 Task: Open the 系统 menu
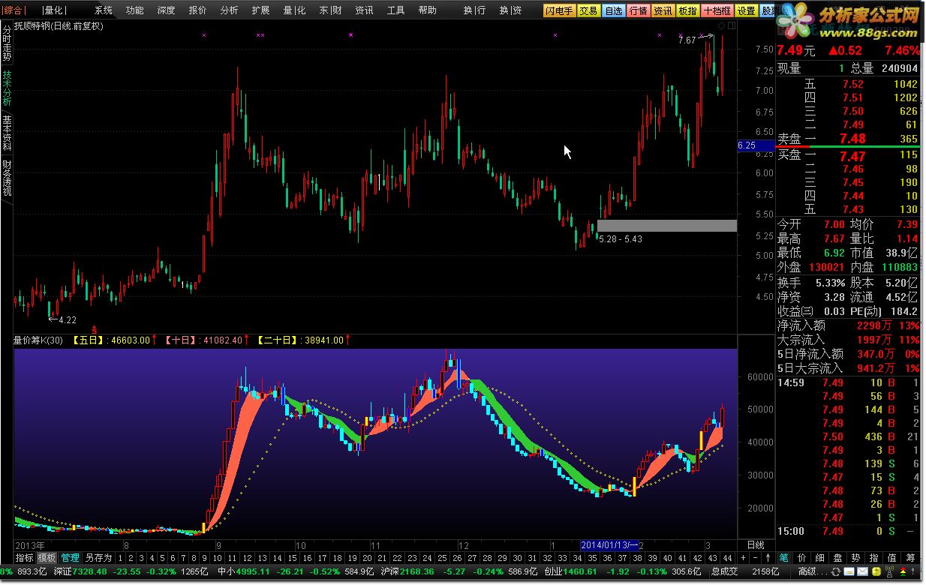point(104,10)
